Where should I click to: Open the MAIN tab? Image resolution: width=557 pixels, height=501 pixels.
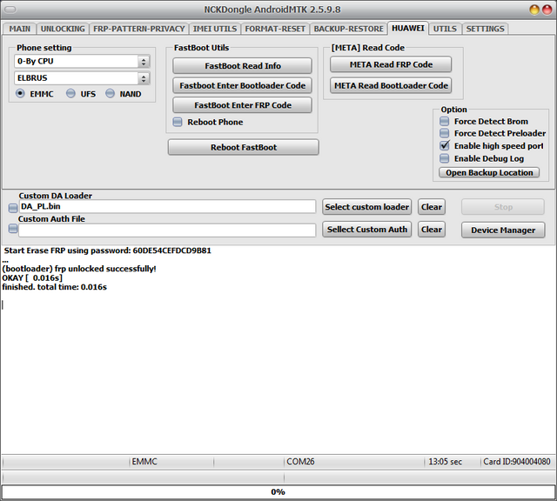pos(19,29)
